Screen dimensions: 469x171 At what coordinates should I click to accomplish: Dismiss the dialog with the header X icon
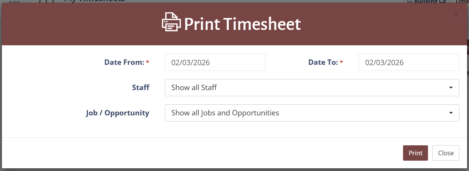point(456,16)
